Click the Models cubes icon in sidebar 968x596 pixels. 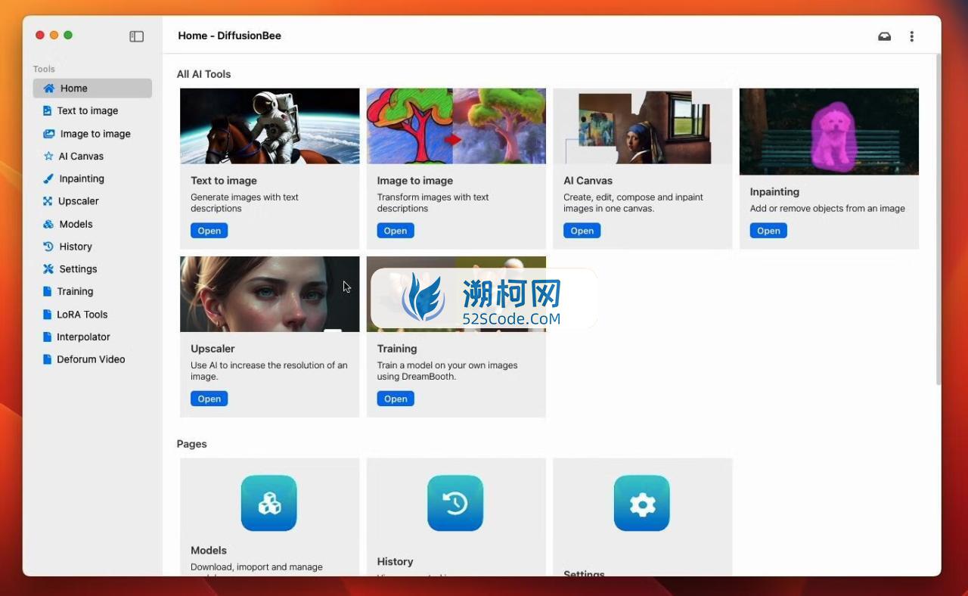pos(48,224)
